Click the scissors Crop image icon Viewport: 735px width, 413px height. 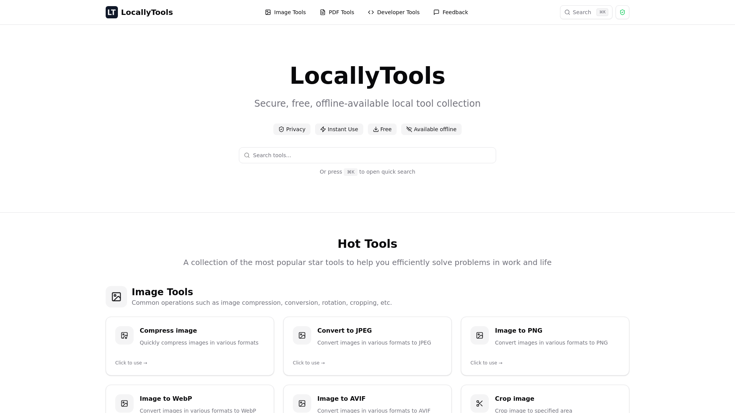pyautogui.click(x=480, y=403)
